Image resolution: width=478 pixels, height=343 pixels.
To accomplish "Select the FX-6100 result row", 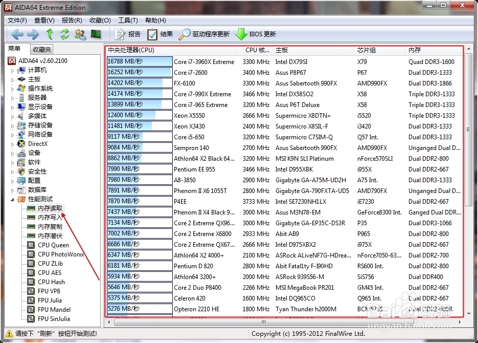I will point(285,83).
